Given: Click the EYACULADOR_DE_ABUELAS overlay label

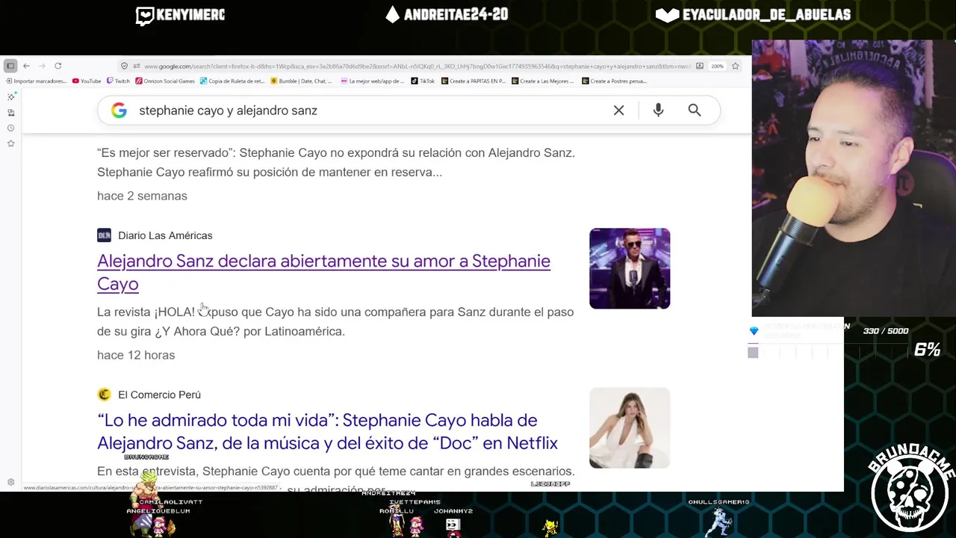Looking at the screenshot, I should click(x=753, y=15).
